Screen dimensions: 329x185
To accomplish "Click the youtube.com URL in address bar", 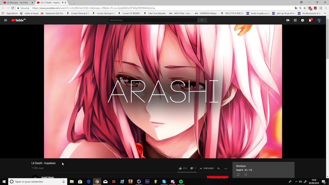I will [x=94, y=8].
